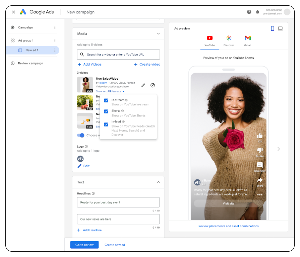The image size is (300, 257).
Task: Uncheck the In-stream format checkbox
Action: coord(106,100)
